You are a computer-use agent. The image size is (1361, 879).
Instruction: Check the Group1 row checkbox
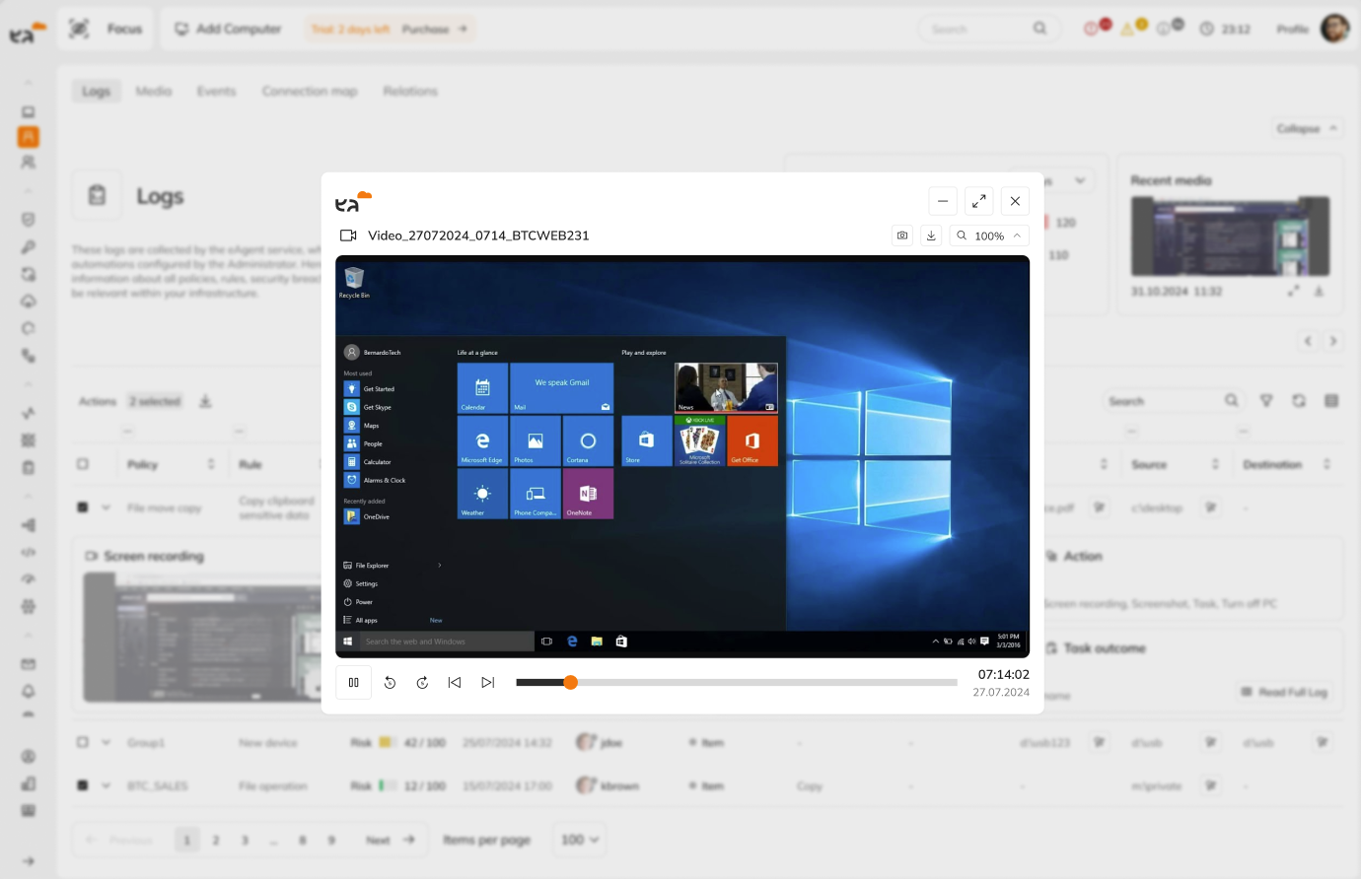coord(83,742)
